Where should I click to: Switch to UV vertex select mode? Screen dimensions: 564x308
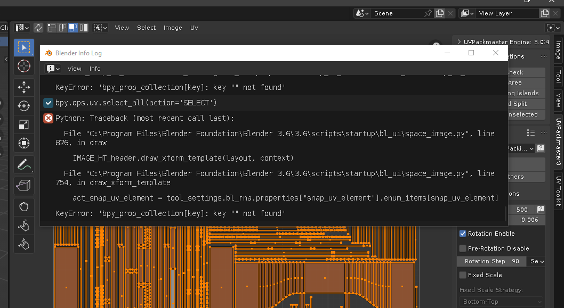pos(52,28)
